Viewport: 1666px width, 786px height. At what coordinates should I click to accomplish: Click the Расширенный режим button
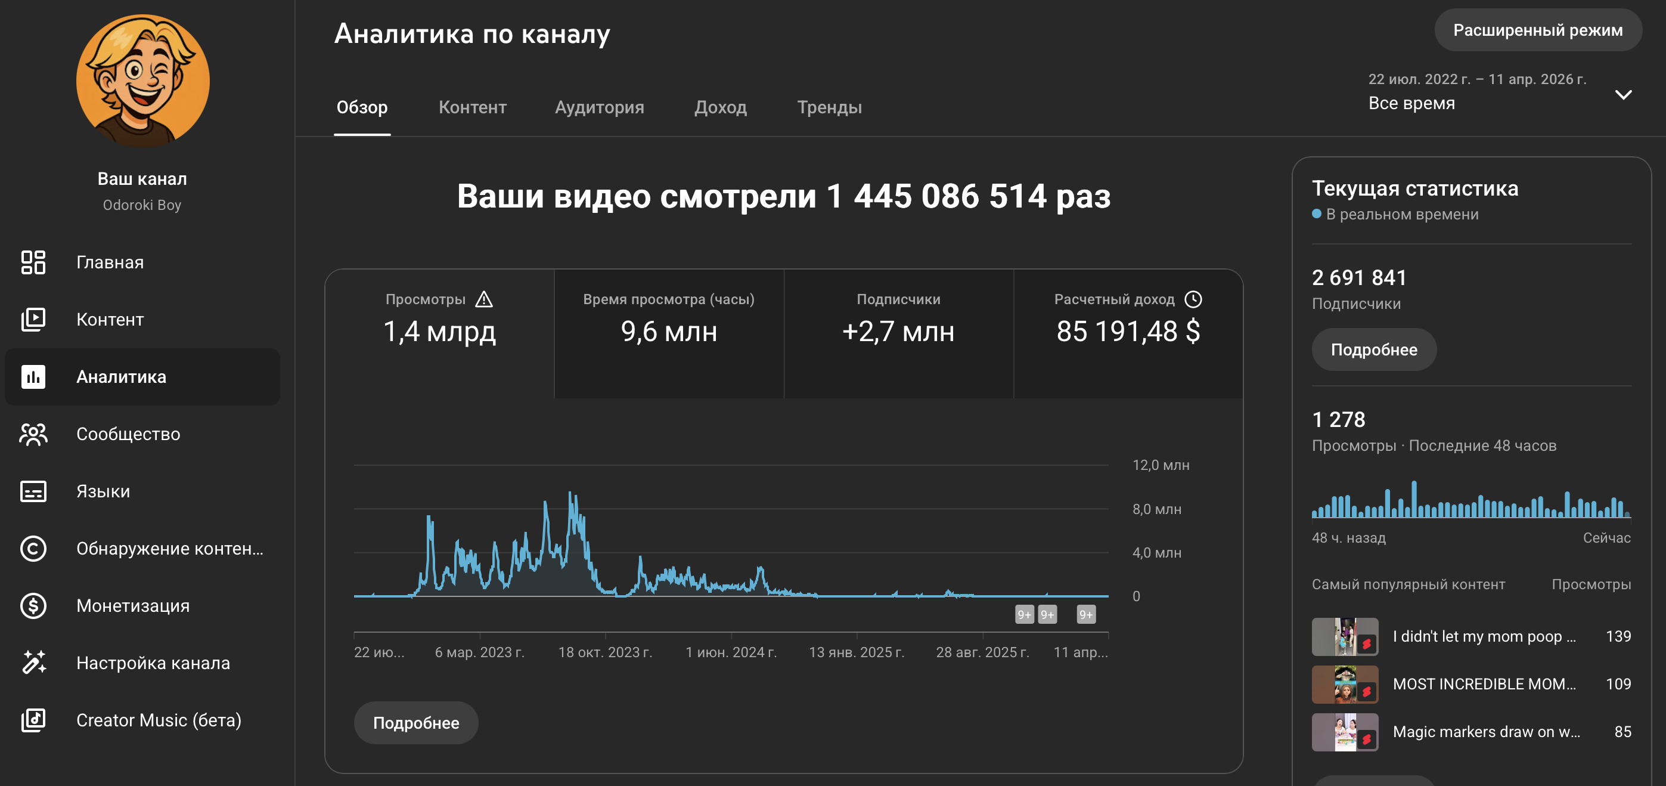pyautogui.click(x=1537, y=30)
